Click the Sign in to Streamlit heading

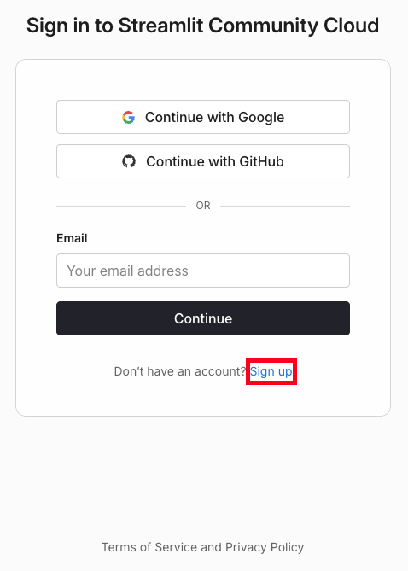coord(202,26)
